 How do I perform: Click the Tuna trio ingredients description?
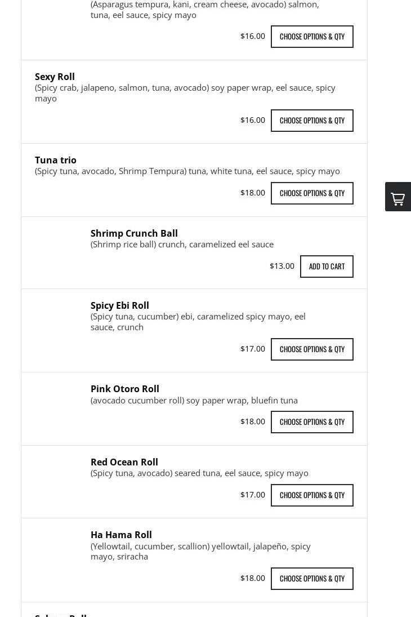pos(187,171)
